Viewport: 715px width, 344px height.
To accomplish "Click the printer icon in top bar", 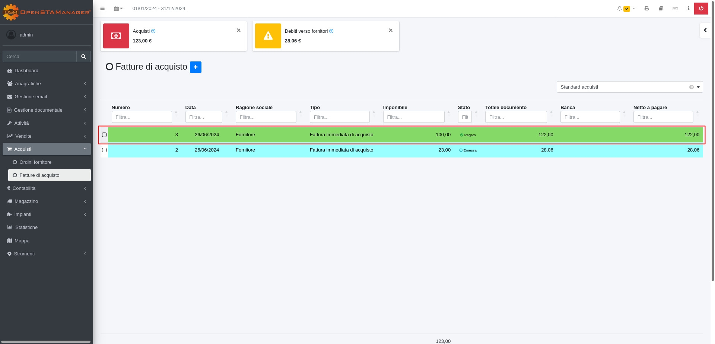I will coord(646,8).
